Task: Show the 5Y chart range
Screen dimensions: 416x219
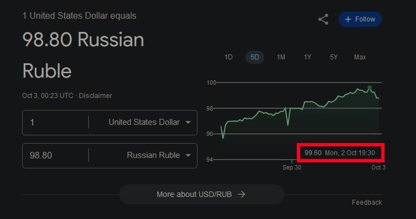Action: click(x=334, y=57)
